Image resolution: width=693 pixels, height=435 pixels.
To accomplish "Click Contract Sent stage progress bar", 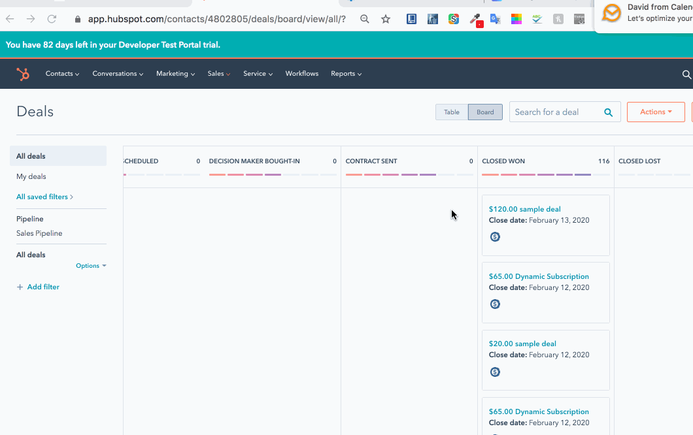I will pyautogui.click(x=409, y=175).
